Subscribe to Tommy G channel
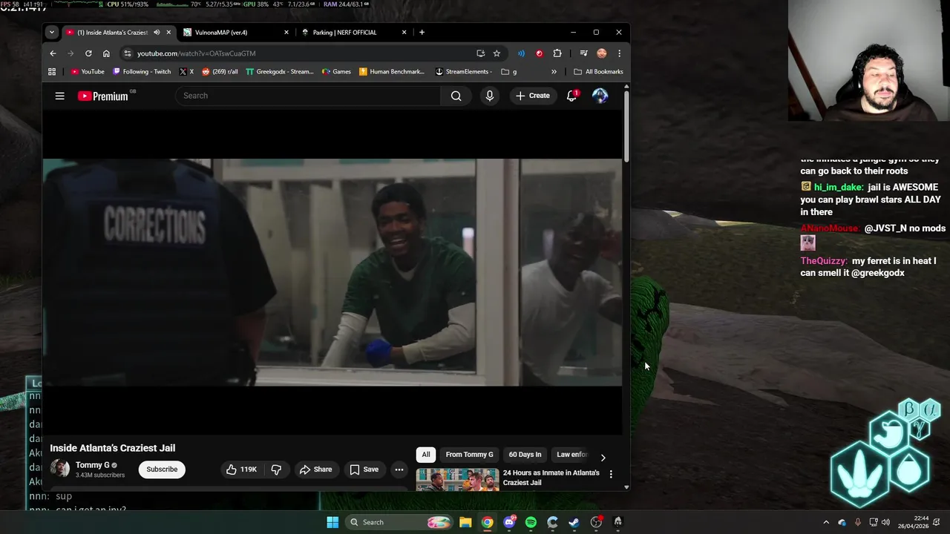This screenshot has height=534, width=950. [162, 469]
